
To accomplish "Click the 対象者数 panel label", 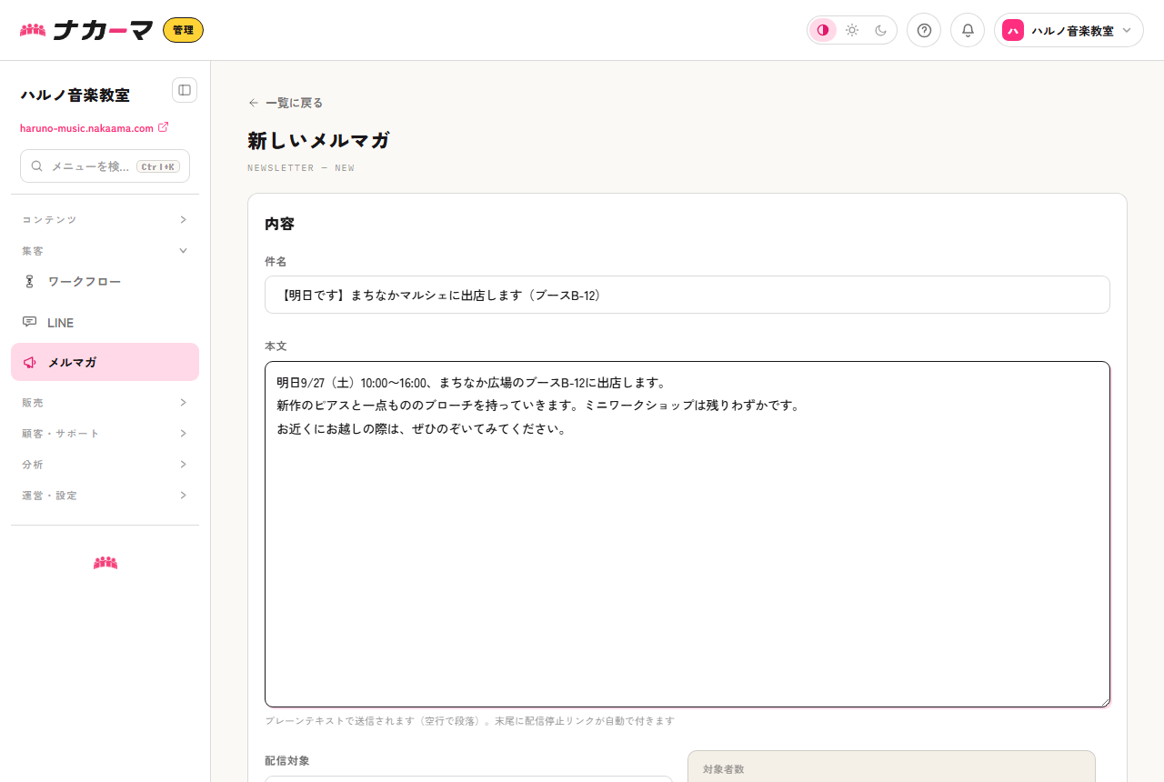I will pos(724,769).
